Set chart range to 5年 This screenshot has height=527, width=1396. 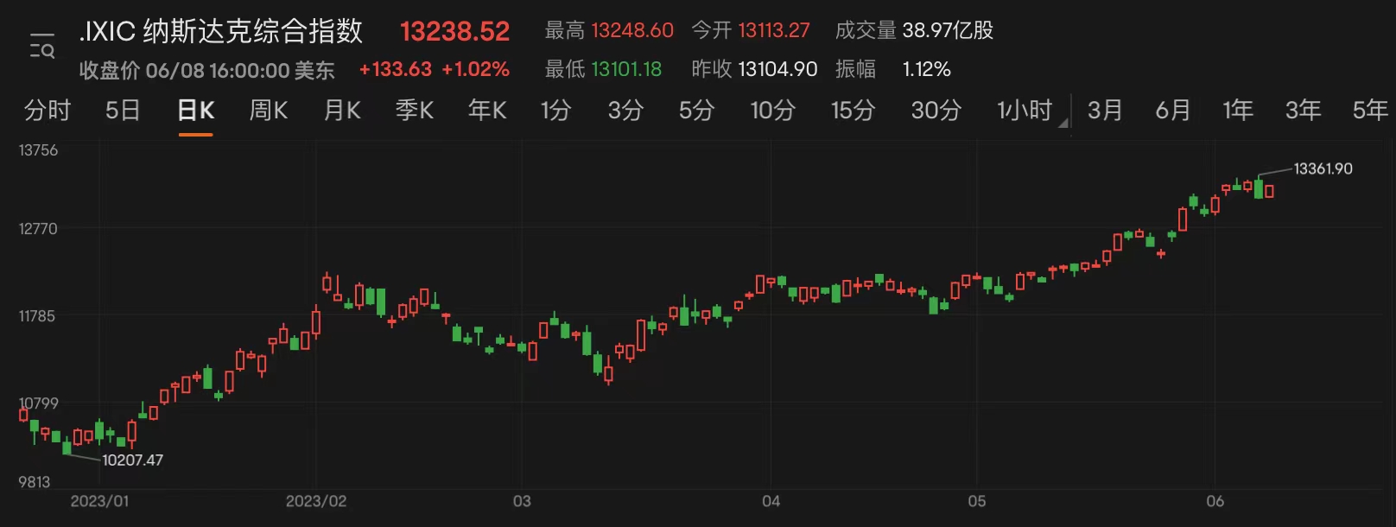pos(1370,111)
